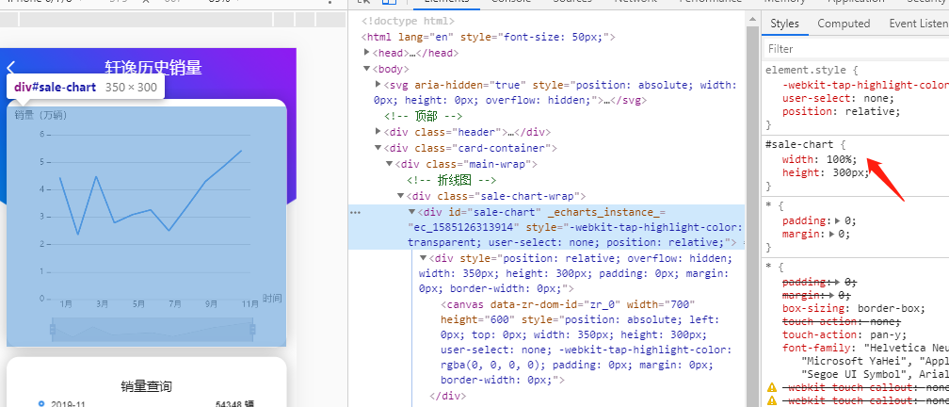
Task: Click the Filter input in the Styles pane
Action: click(855, 48)
